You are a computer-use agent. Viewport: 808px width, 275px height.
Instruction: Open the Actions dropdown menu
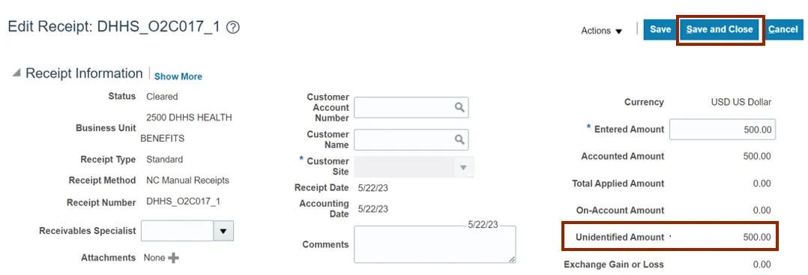tap(601, 31)
